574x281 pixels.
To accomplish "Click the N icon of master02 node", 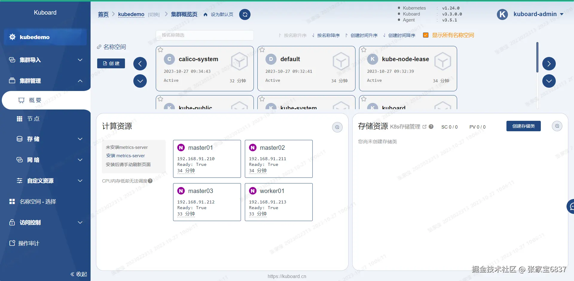I will (x=253, y=148).
